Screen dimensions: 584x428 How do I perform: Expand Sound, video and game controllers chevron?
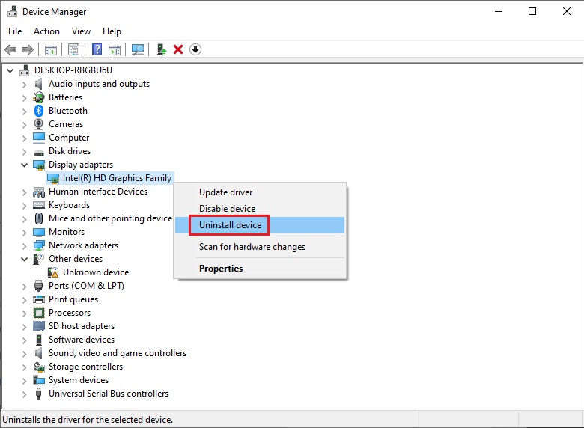[25, 354]
